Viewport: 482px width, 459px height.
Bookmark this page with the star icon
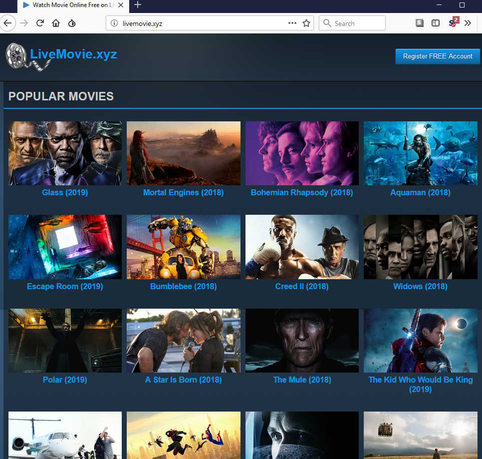coord(306,23)
